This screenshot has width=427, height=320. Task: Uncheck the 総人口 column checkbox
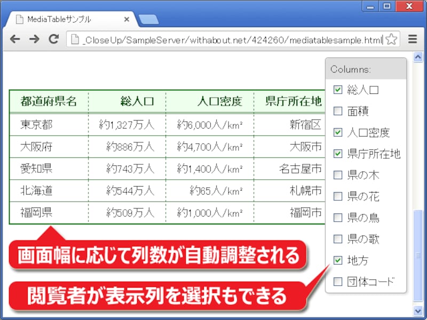pyautogui.click(x=338, y=90)
